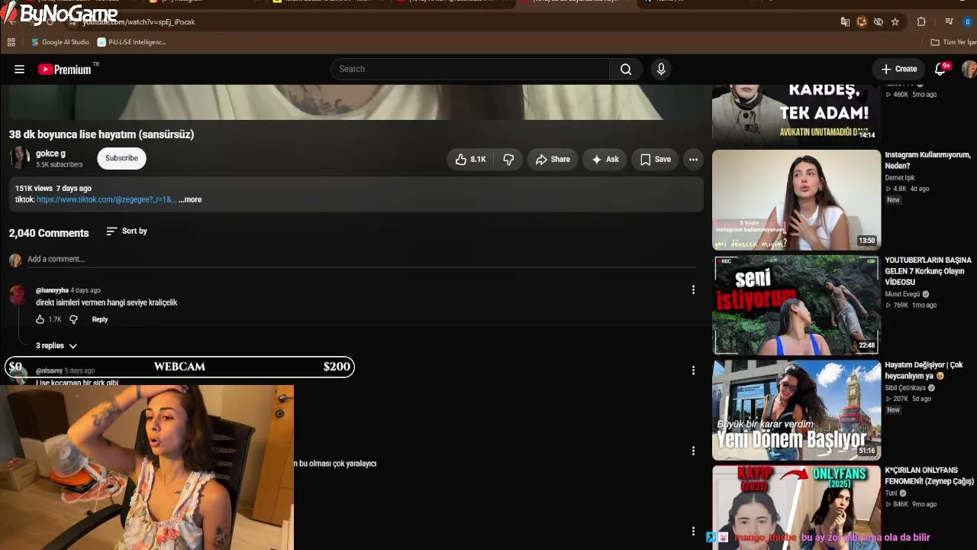Viewport: 977px width, 550px height.
Task: Open the gokce g channel name
Action: point(50,154)
